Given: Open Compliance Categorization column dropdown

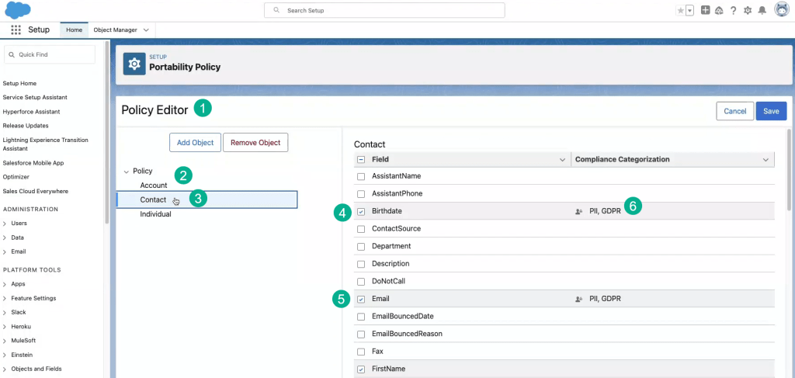Looking at the screenshot, I should pos(767,159).
